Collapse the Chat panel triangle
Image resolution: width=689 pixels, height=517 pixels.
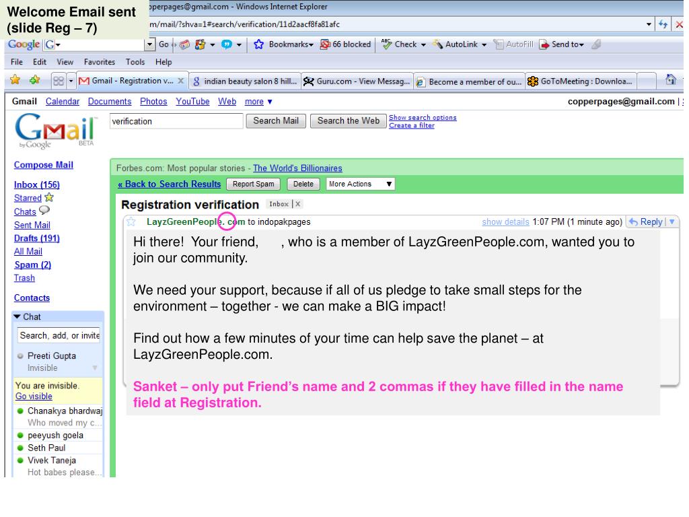click(17, 316)
